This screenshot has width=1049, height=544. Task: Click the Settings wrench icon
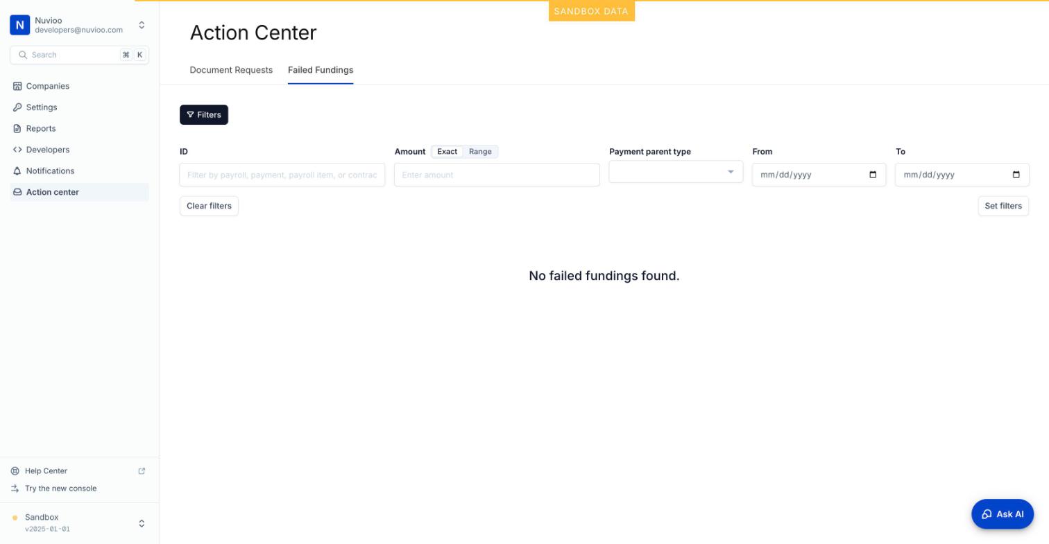pyautogui.click(x=17, y=107)
